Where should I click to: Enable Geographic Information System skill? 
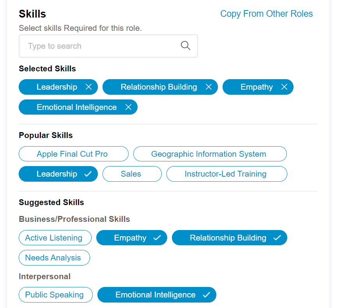click(x=210, y=154)
